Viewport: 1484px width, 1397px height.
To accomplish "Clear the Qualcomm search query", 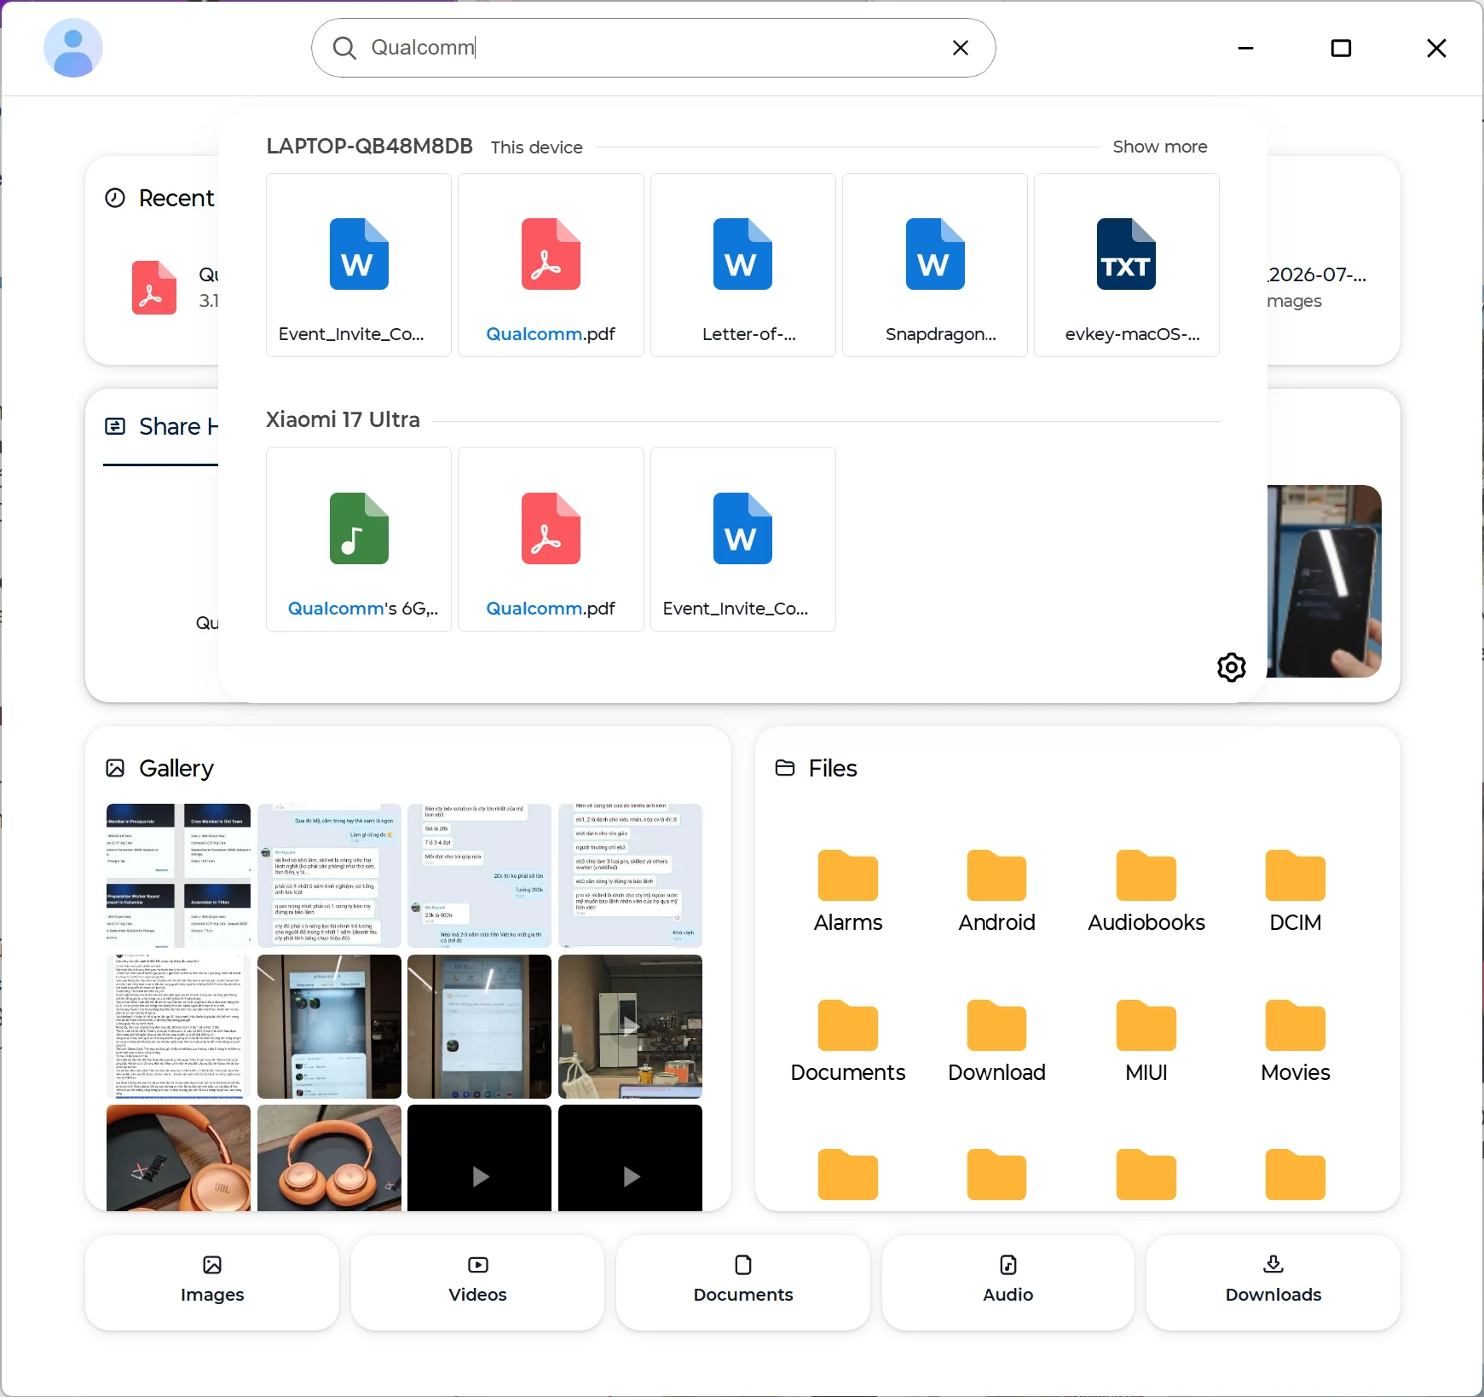I will pyautogui.click(x=960, y=48).
